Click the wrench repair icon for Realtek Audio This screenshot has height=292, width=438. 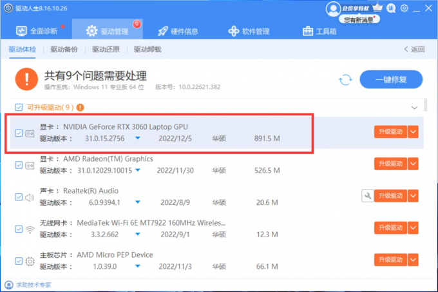(368, 196)
